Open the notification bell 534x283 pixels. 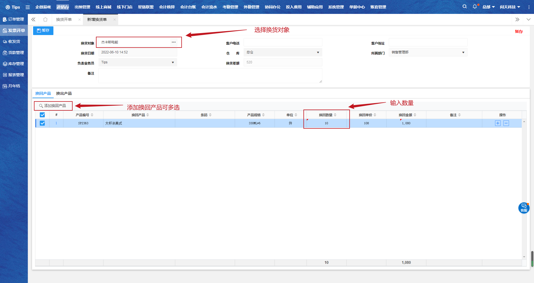tap(474, 7)
